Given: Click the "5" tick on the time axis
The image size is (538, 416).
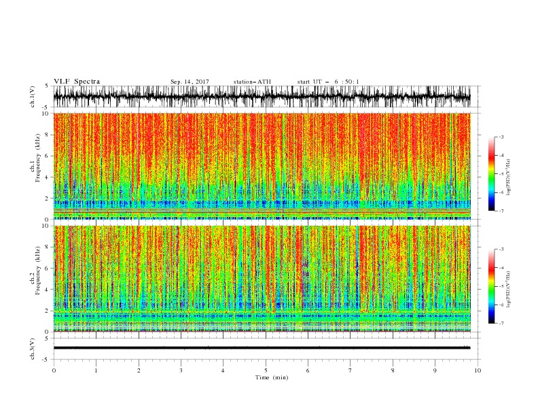Looking at the screenshot, I should click(266, 370).
